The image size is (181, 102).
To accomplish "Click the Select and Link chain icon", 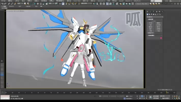I will pos(9,4).
